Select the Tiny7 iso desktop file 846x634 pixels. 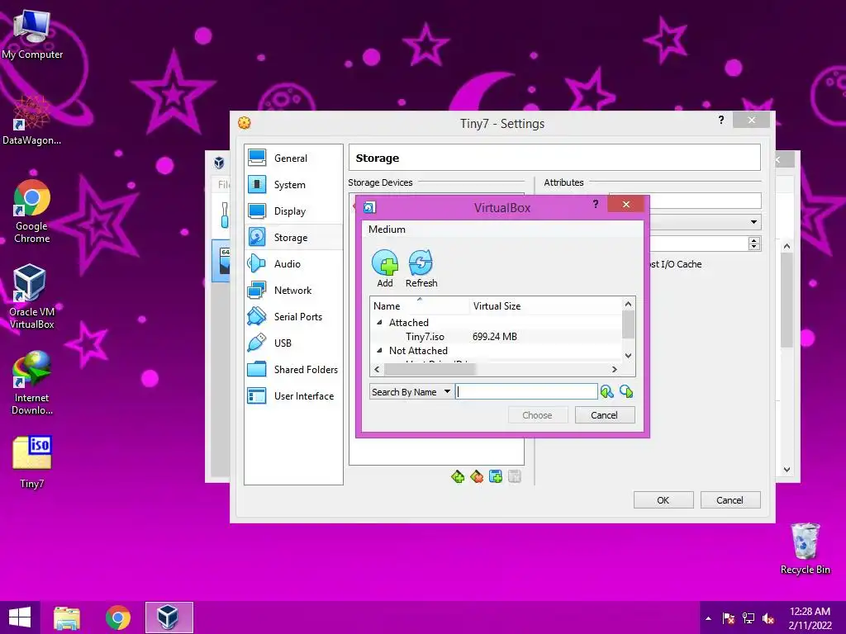[32, 462]
